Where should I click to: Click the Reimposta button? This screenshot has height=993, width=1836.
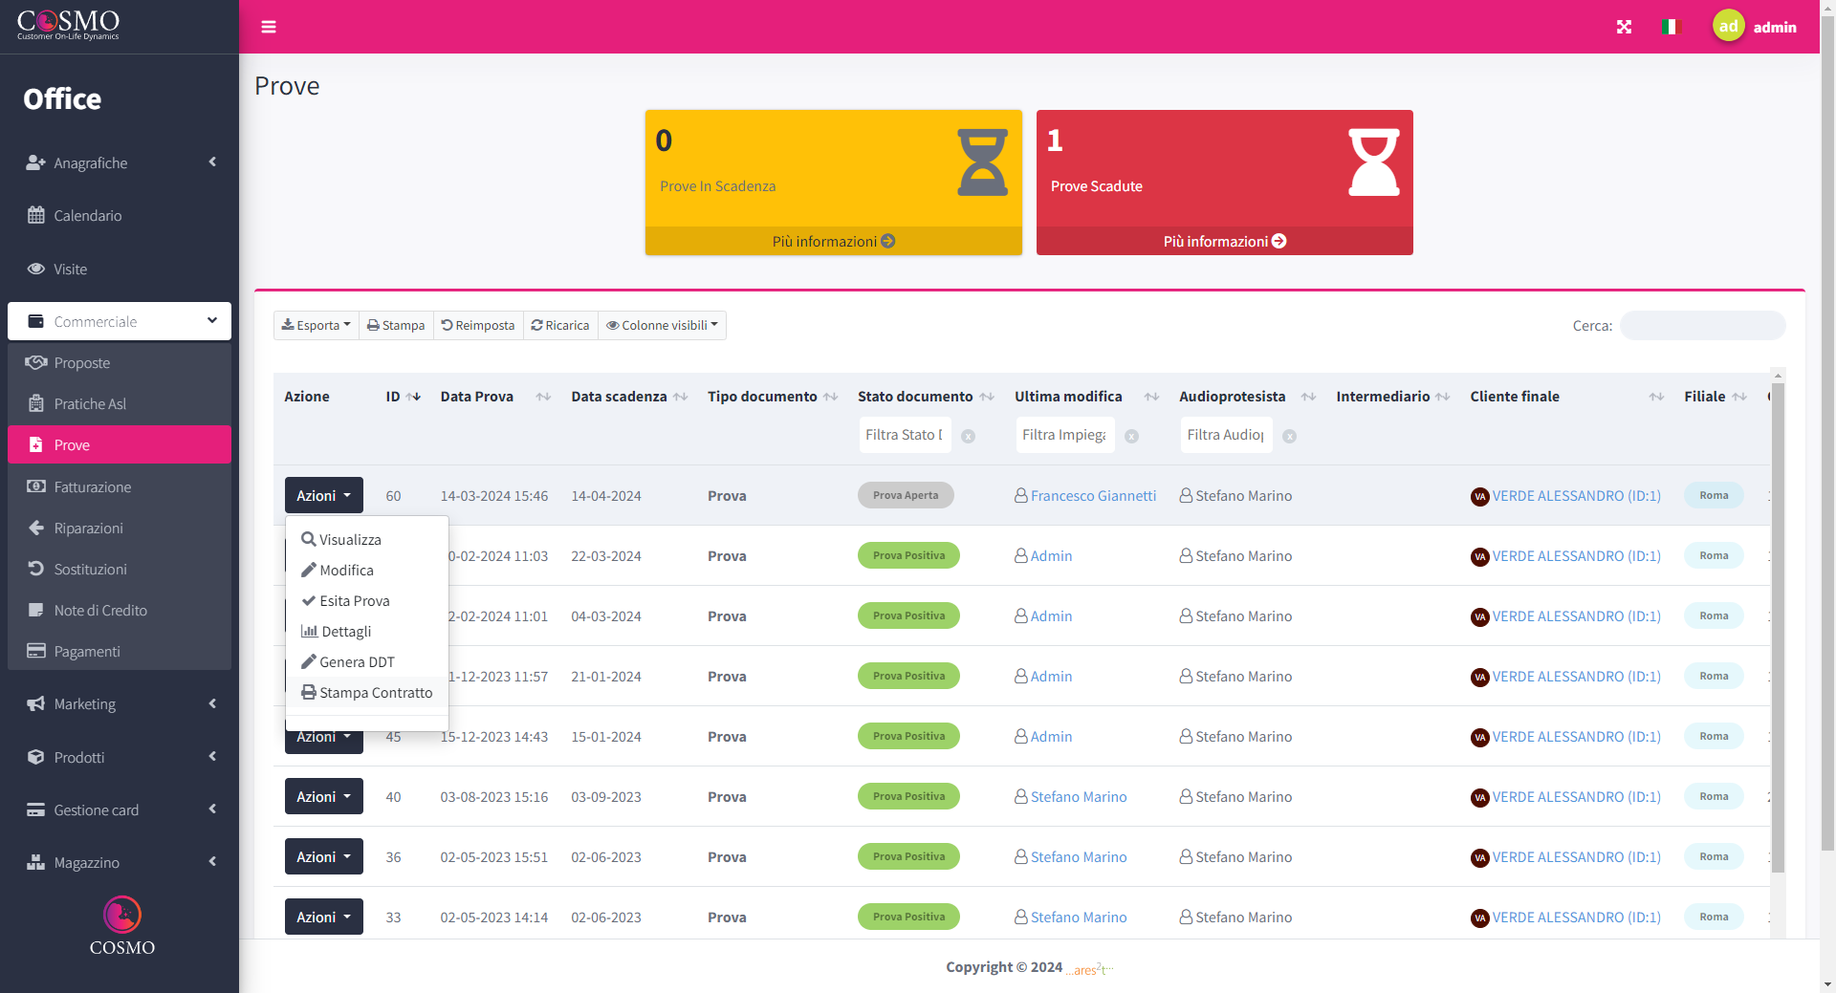click(x=478, y=326)
